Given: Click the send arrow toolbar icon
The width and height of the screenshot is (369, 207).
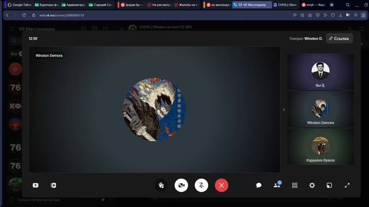Looking at the screenshot, I should coord(325,16).
